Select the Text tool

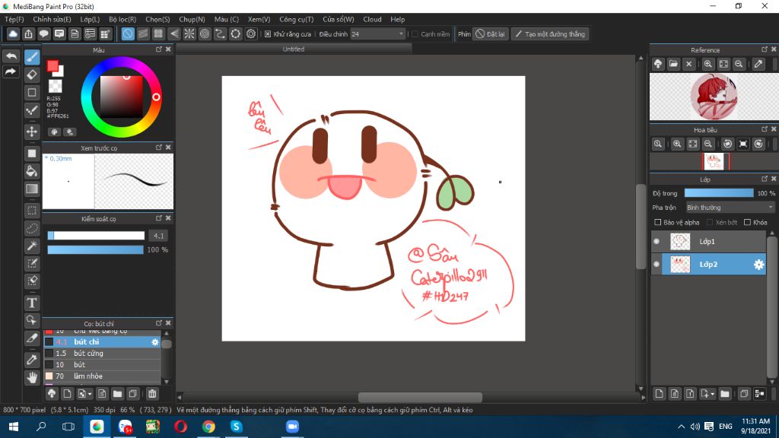tap(32, 303)
